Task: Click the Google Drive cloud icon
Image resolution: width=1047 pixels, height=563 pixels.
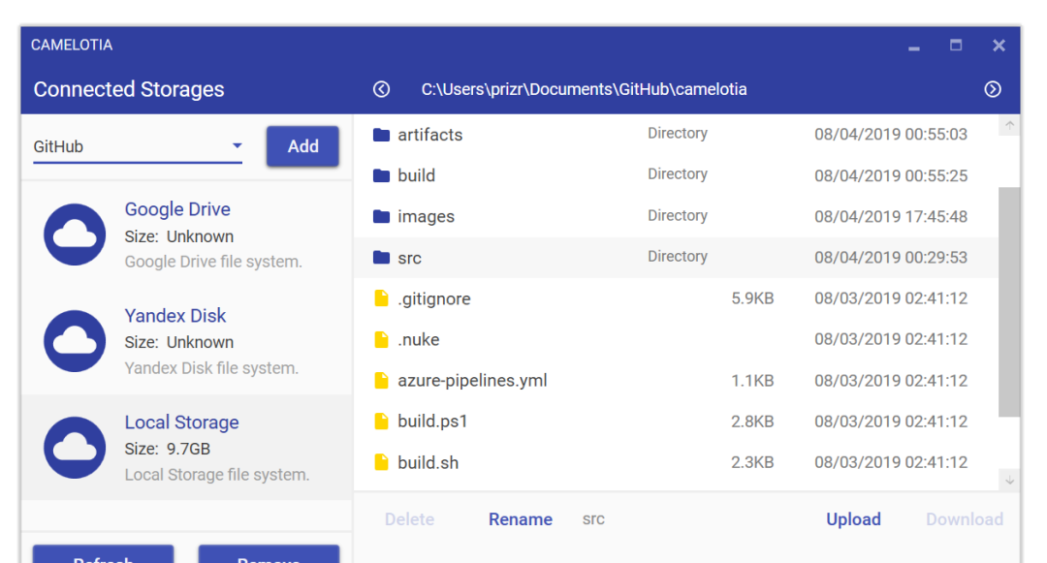Action: [75, 235]
